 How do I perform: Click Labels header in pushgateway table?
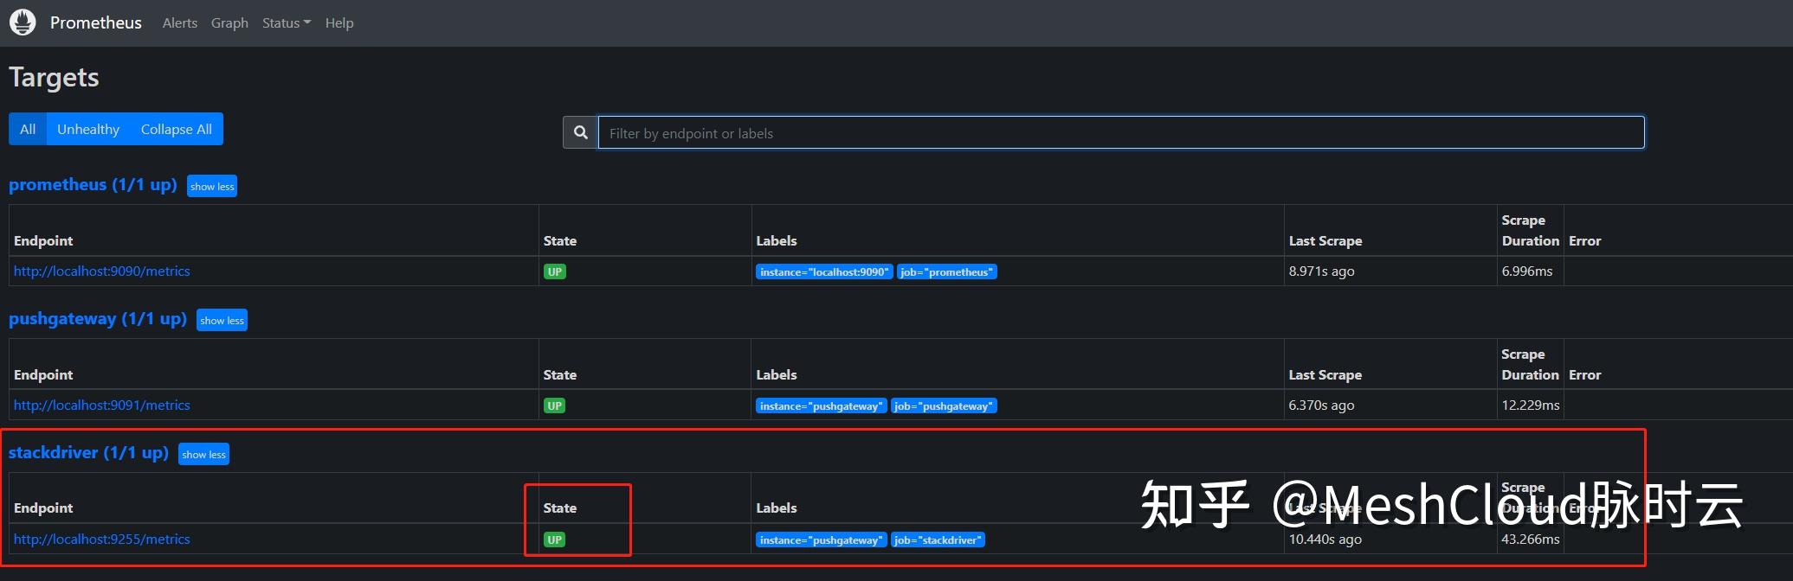pos(777,374)
